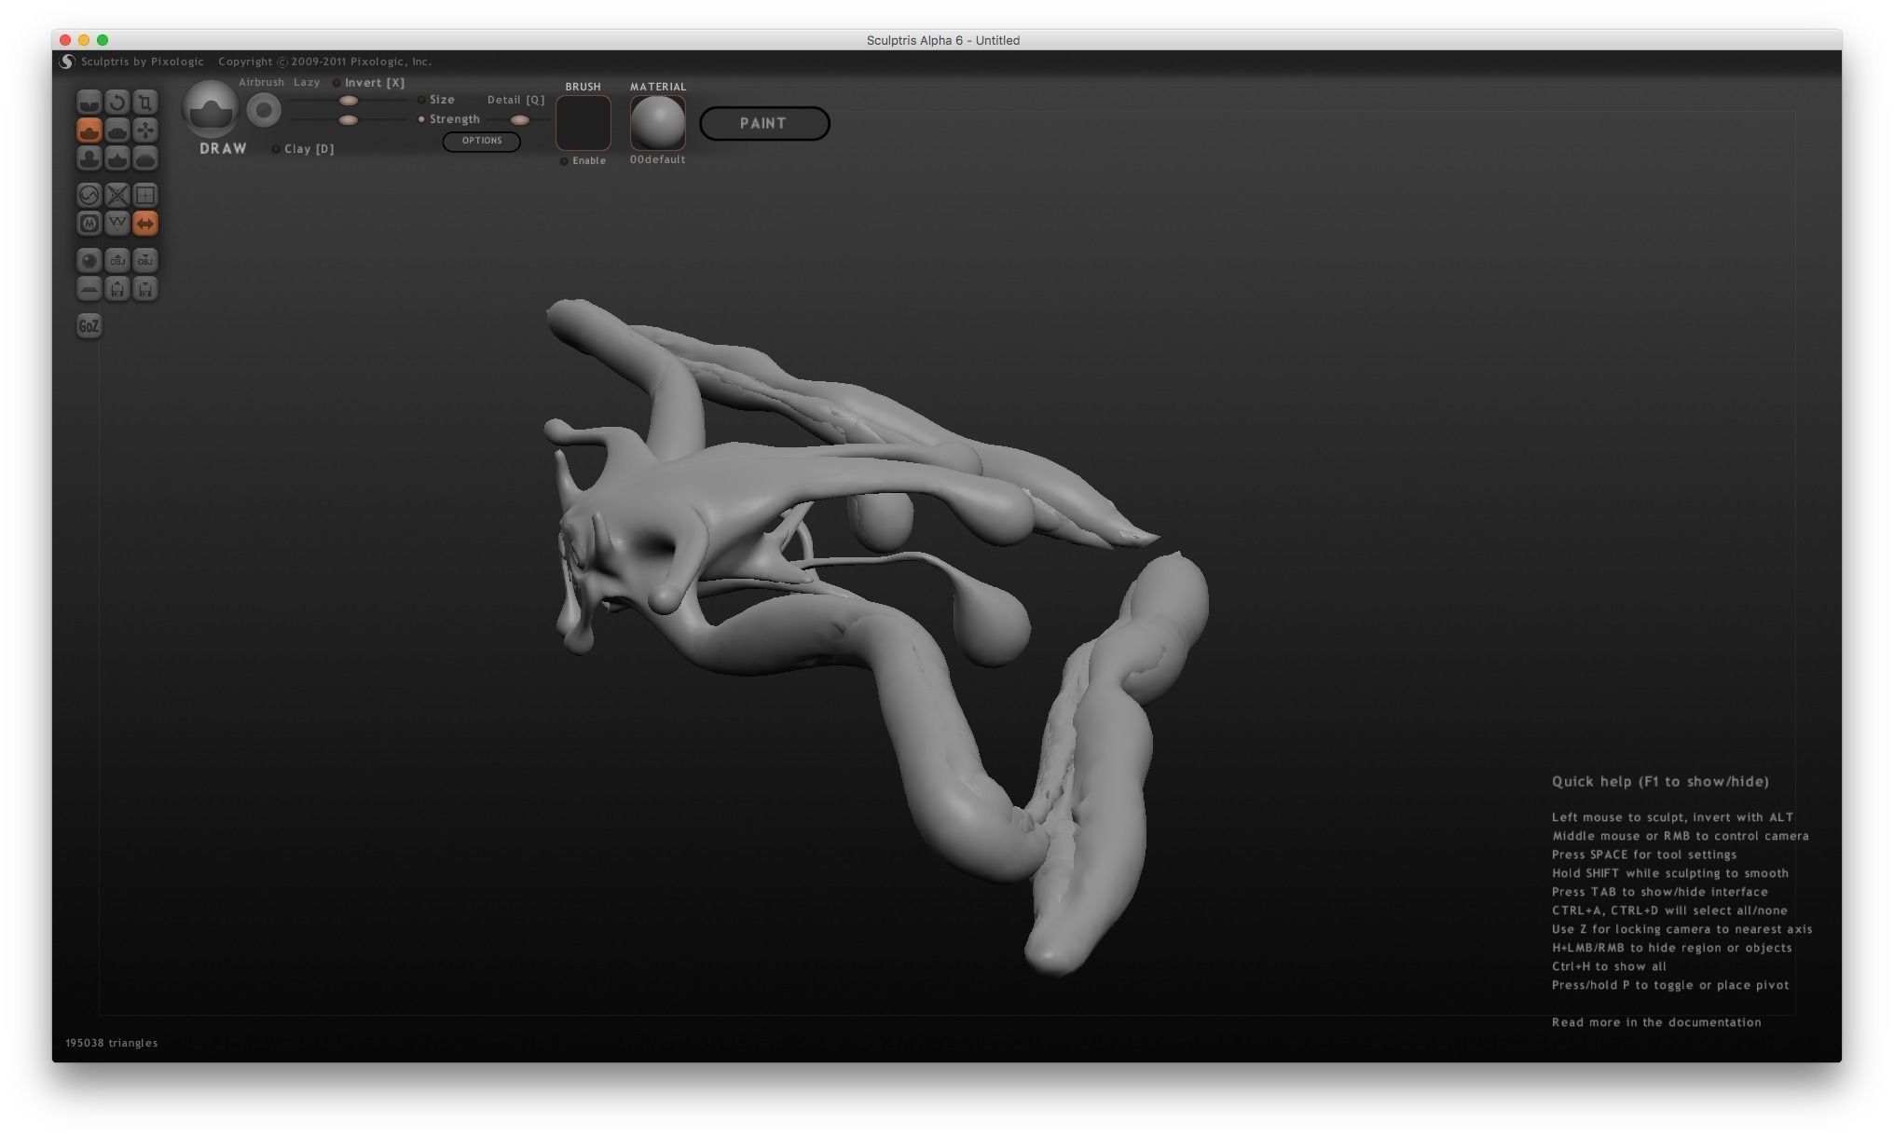Click the circular ring icon beside DRAW preview
The width and height of the screenshot is (1894, 1137).
(x=264, y=111)
